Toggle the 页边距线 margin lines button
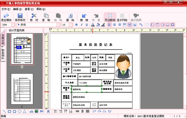 110,17
